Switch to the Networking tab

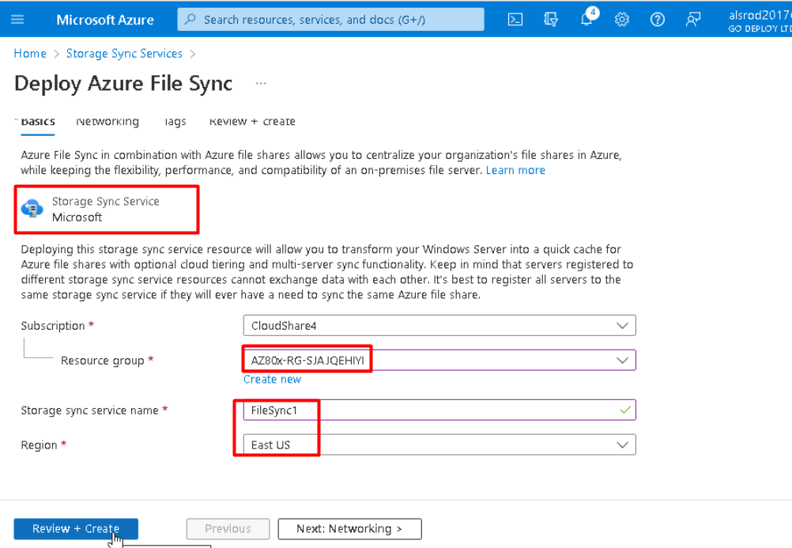point(107,122)
